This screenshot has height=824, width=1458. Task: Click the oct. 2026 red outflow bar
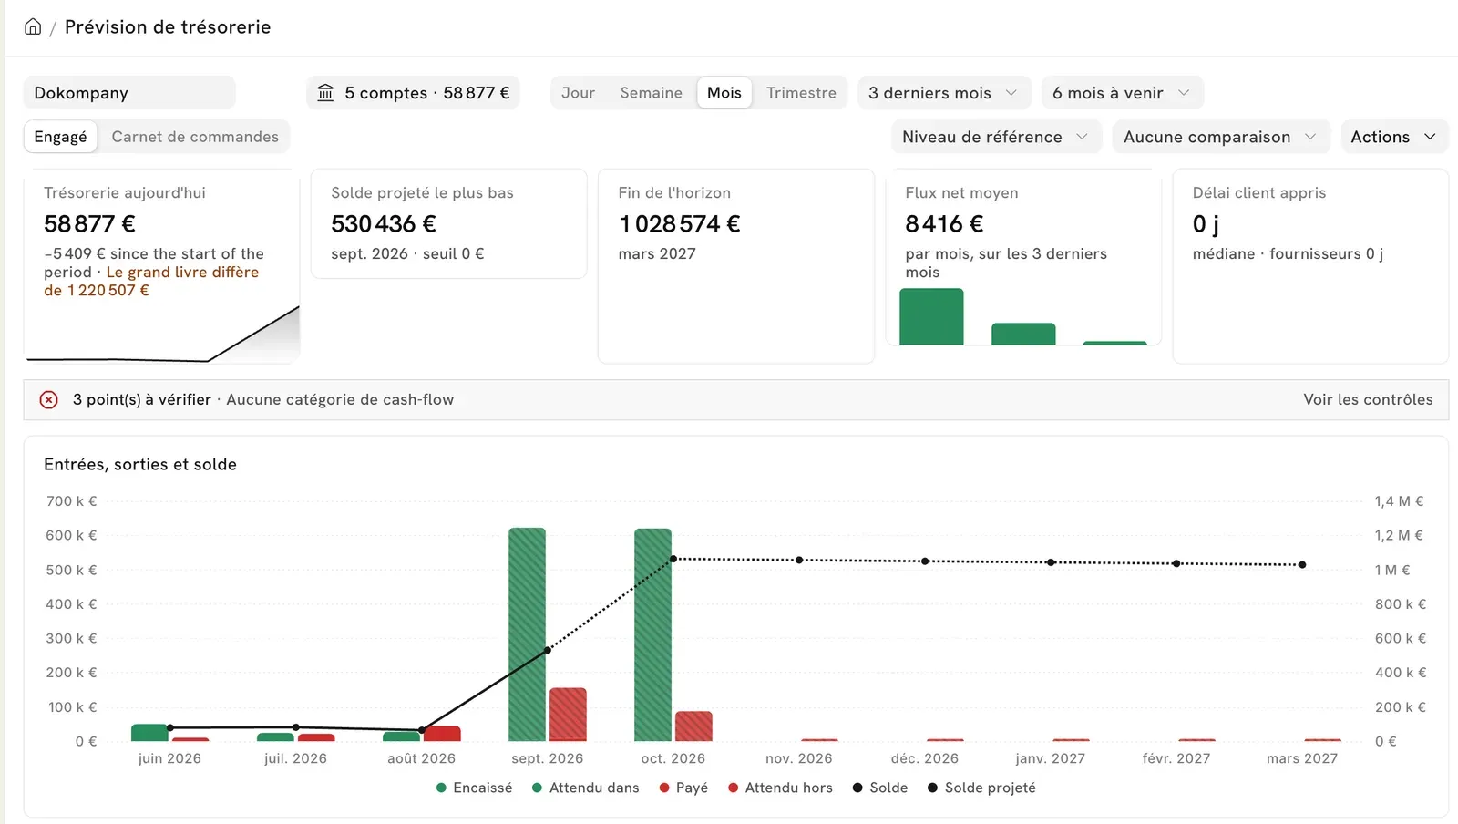click(693, 726)
